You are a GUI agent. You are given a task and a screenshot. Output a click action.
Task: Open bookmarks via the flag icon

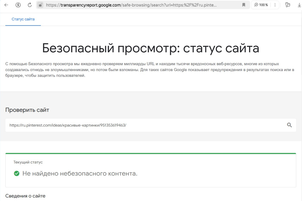coord(244,5)
